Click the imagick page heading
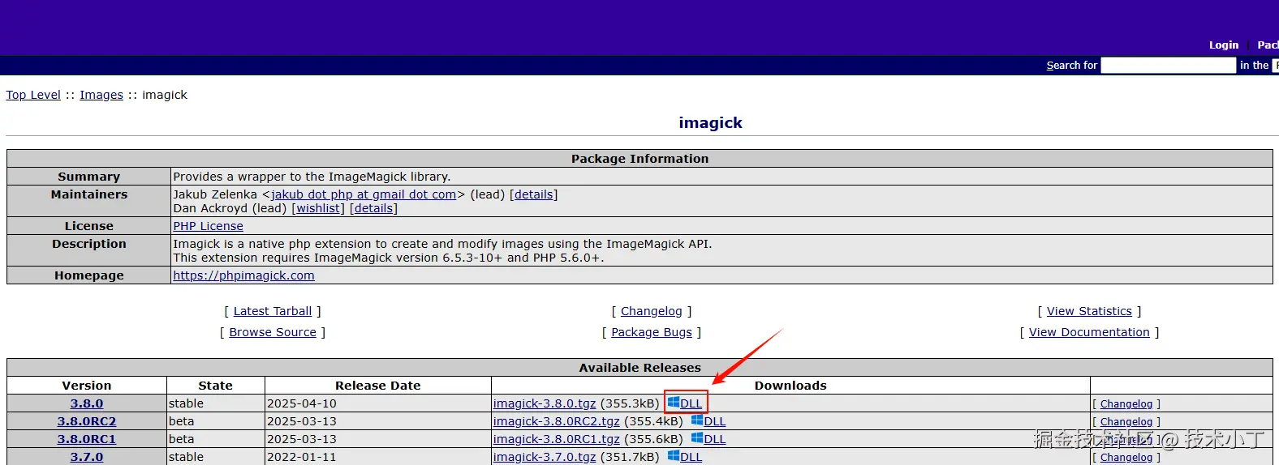The image size is (1279, 465). coord(710,122)
